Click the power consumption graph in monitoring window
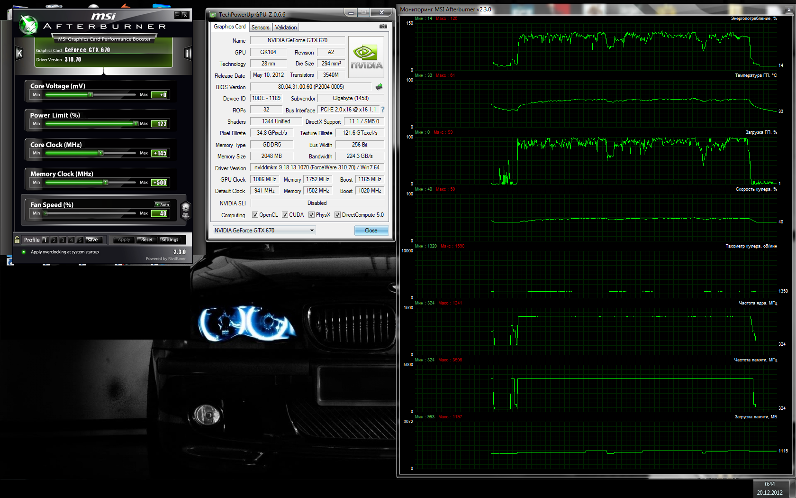This screenshot has height=498, width=796. [x=596, y=46]
